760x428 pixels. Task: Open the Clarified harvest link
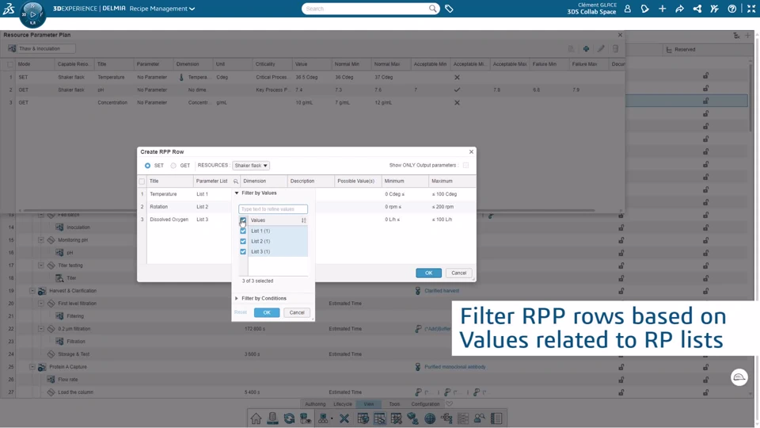442,291
